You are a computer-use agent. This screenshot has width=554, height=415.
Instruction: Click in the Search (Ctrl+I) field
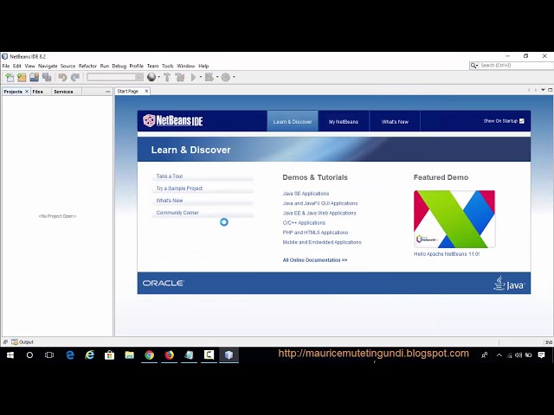point(515,66)
